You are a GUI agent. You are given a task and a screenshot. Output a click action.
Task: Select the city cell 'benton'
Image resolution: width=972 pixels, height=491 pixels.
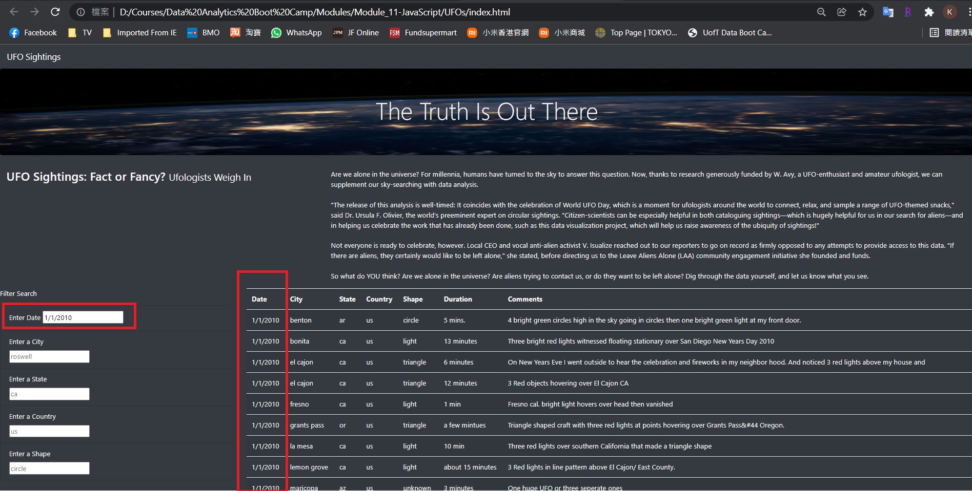tap(301, 320)
